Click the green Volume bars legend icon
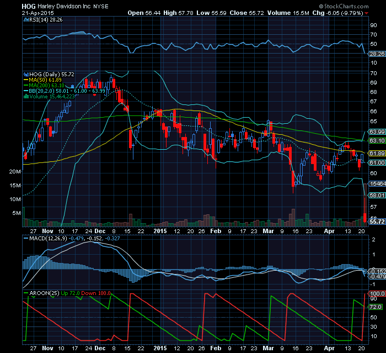Image resolution: width=386 pixels, height=353 pixels. click(26, 96)
